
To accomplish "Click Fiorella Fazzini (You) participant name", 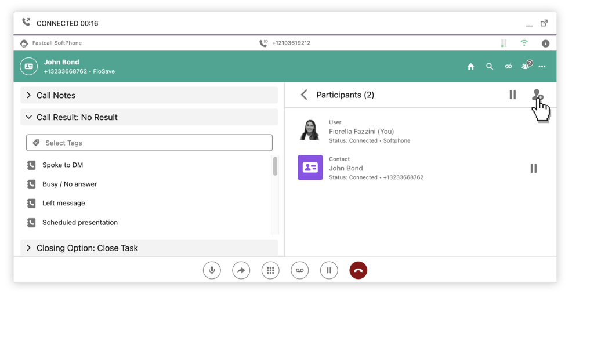I will coord(361,132).
